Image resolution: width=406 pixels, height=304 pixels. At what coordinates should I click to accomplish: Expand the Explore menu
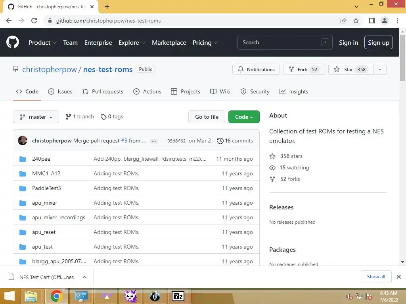pyautogui.click(x=132, y=43)
